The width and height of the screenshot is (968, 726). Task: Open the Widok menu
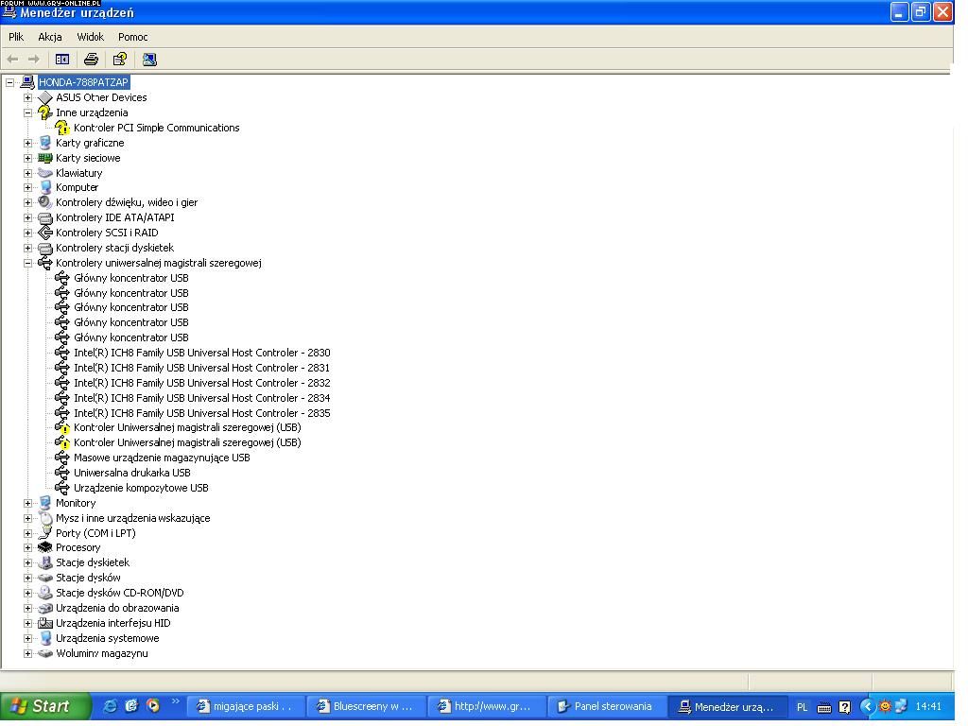90,37
